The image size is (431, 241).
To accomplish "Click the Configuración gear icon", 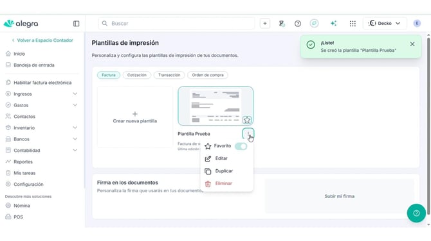I will [x=8, y=185].
